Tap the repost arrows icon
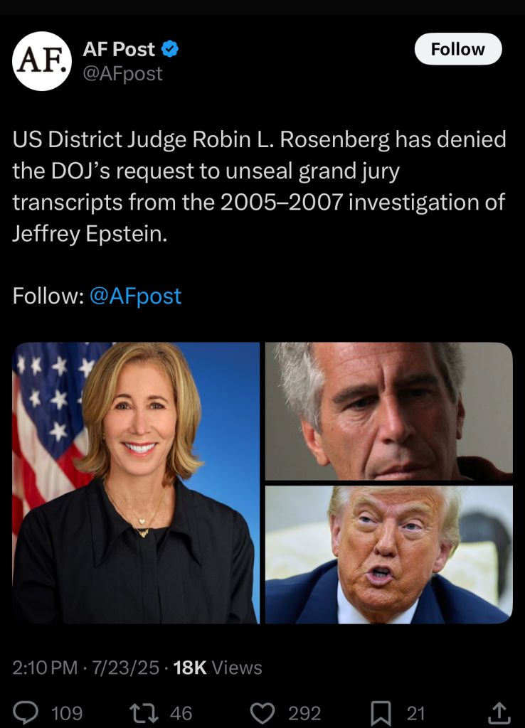525x728 pixels. [143, 713]
